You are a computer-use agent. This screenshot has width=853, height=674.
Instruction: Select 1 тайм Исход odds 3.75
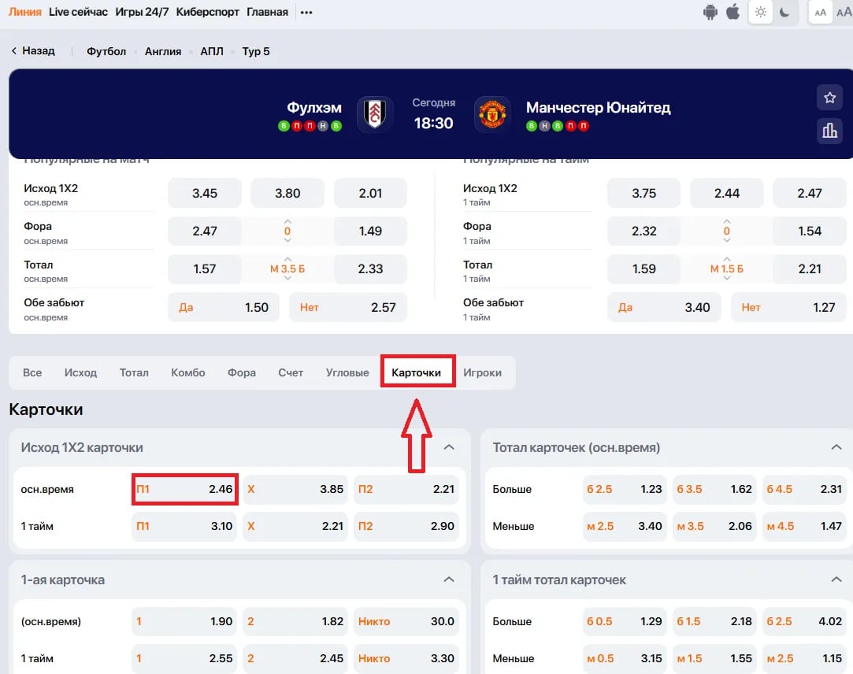coord(643,193)
